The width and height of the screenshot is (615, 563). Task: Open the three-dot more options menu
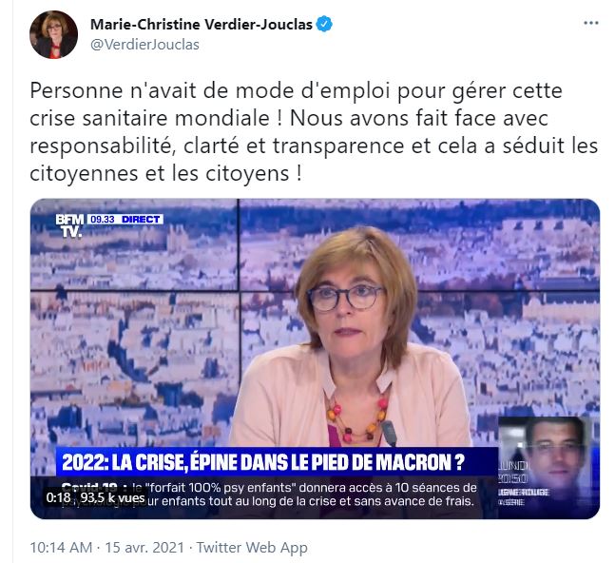pos(590,23)
